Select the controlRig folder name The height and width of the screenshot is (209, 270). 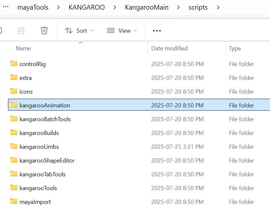click(33, 64)
